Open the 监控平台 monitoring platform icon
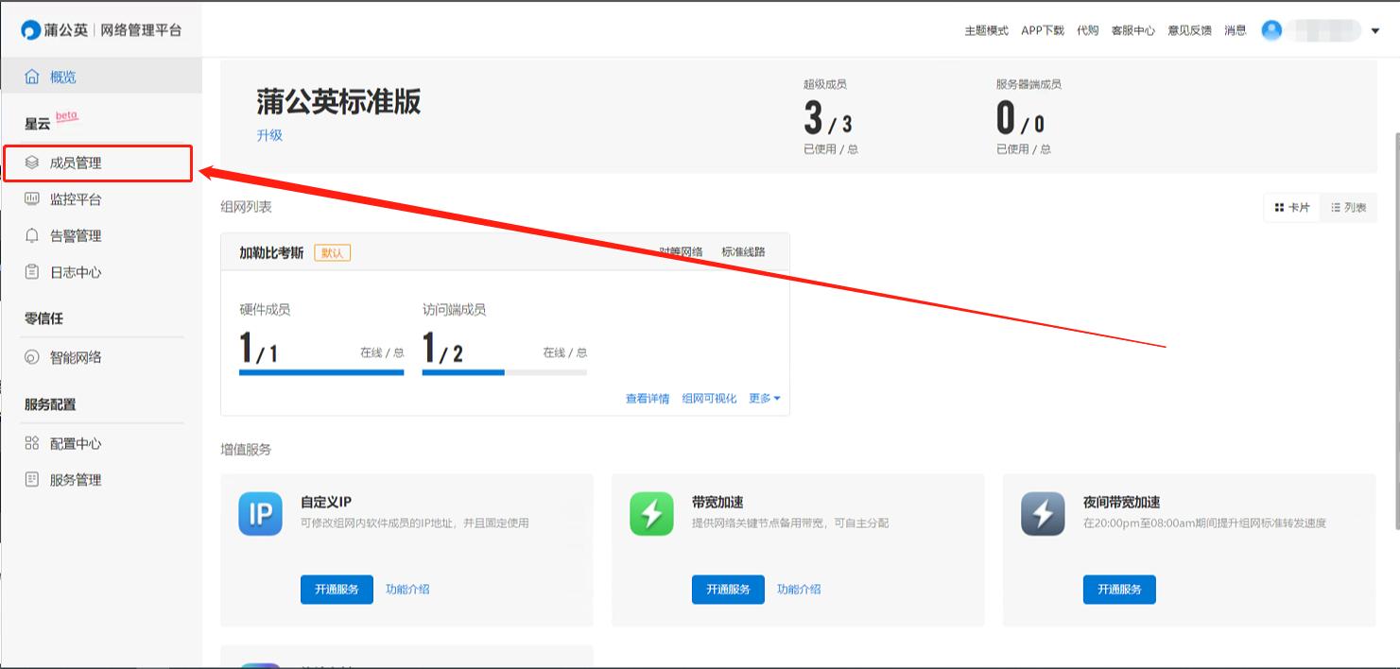Screen dimensions: 1400x669 point(34,198)
